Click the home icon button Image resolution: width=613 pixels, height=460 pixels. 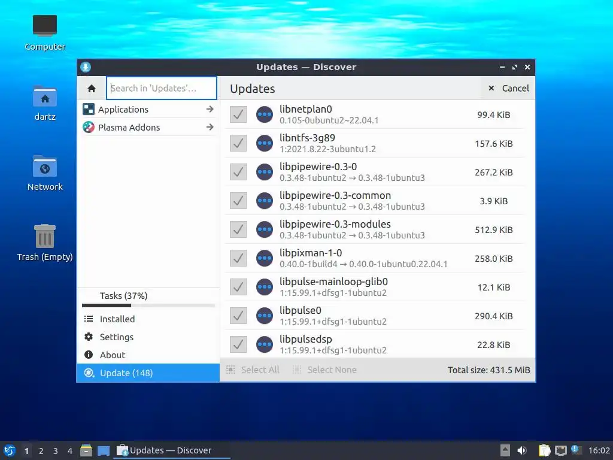(x=92, y=89)
